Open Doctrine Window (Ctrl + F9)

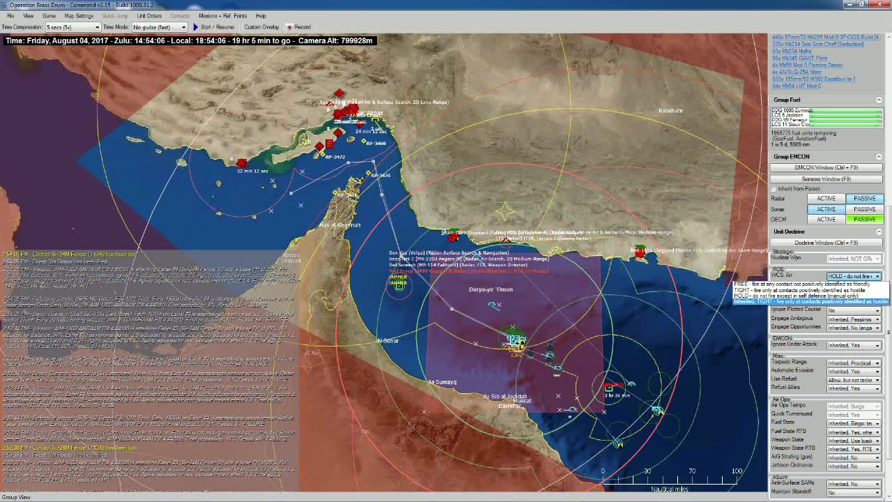click(826, 243)
